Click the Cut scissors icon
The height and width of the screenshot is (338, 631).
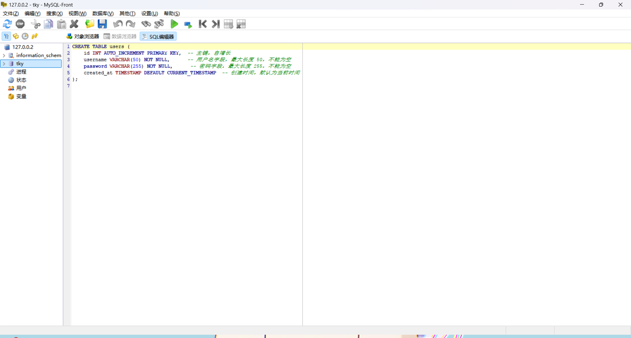coord(35,24)
